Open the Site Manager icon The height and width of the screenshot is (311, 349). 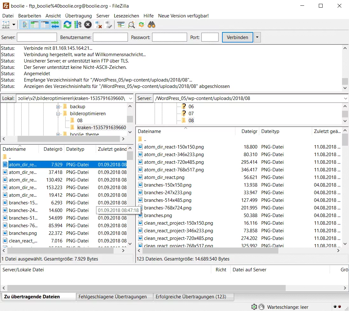tap(6, 25)
